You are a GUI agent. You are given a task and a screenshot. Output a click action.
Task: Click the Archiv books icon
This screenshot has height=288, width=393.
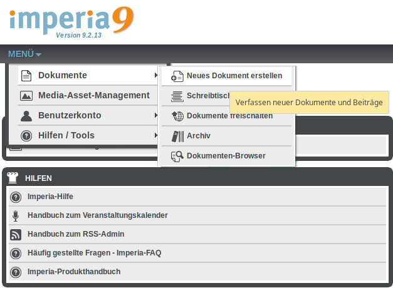click(177, 136)
